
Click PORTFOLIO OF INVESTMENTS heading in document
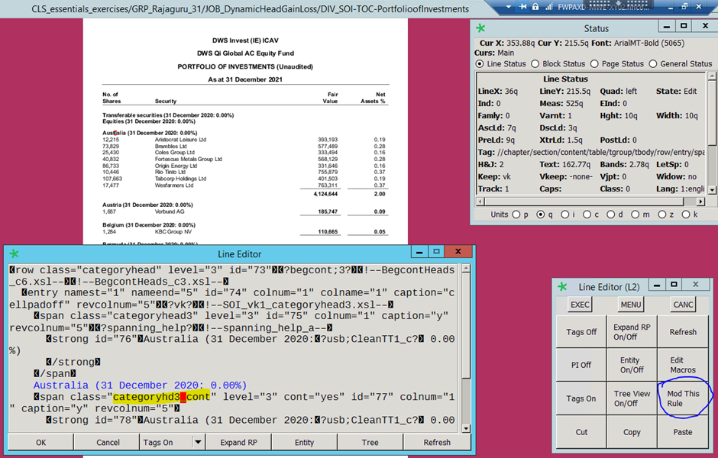[245, 66]
